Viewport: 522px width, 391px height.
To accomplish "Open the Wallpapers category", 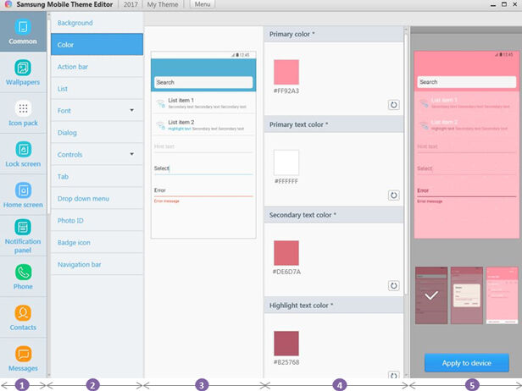I will click(23, 73).
